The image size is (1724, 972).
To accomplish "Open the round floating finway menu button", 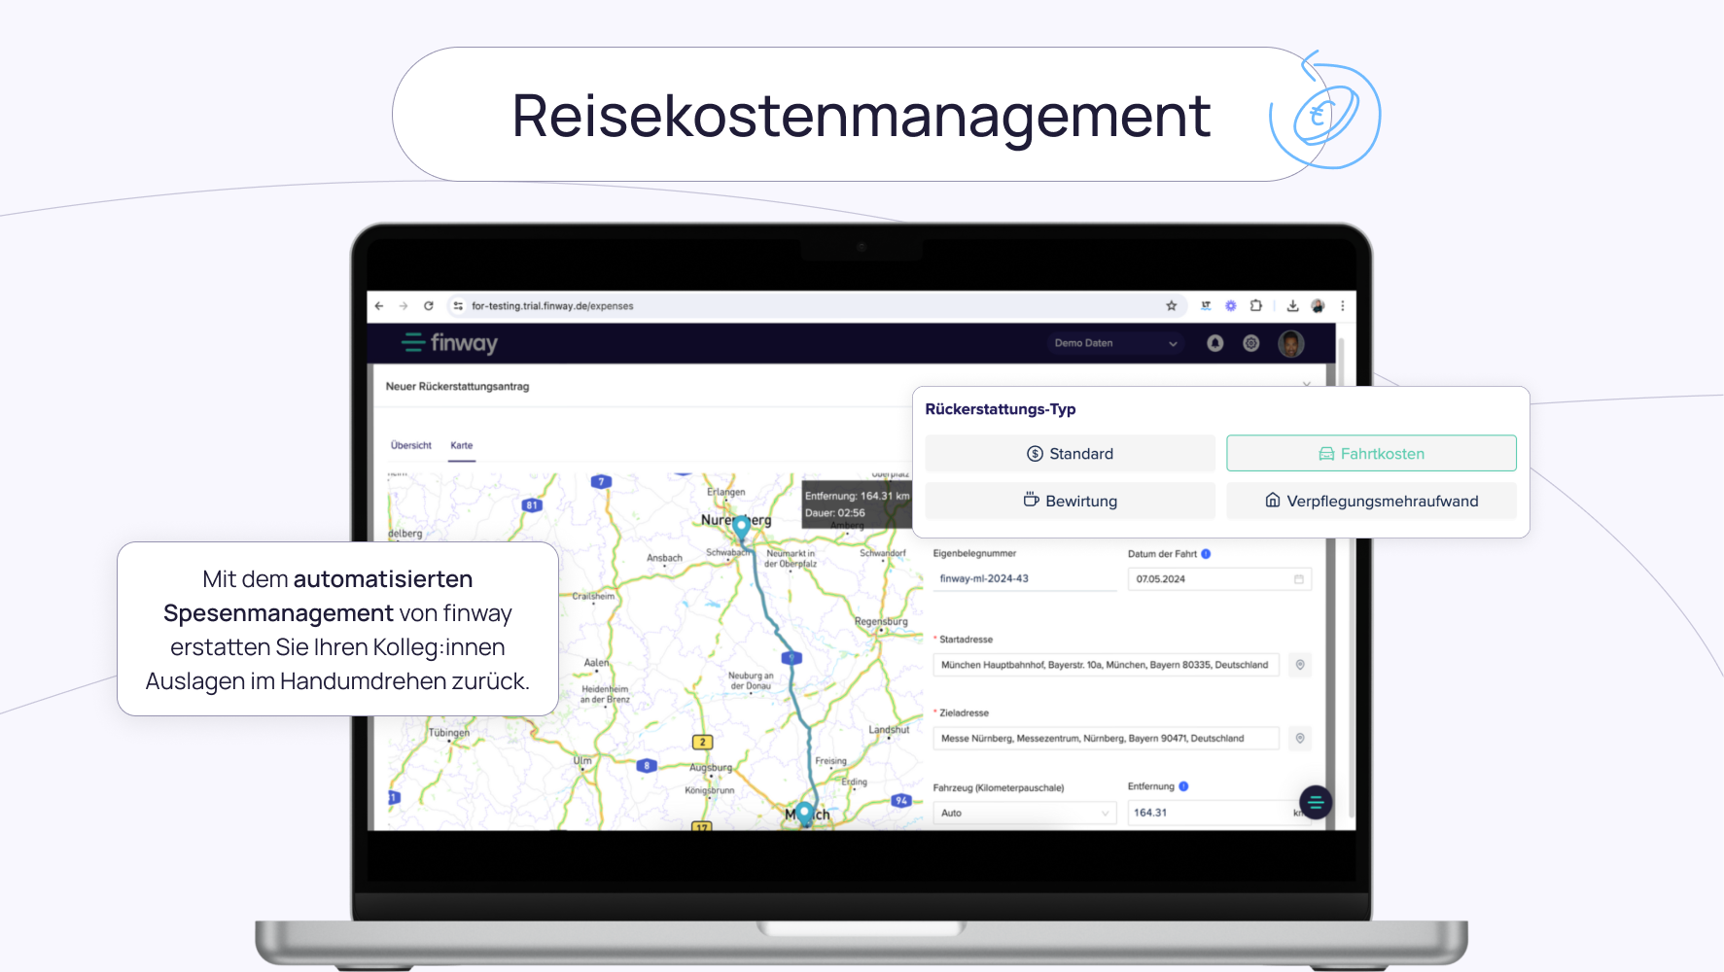I will tap(1316, 802).
